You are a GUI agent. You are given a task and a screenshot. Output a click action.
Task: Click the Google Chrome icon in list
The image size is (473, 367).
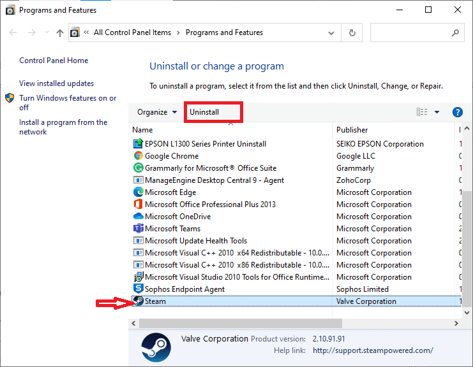[x=139, y=156]
